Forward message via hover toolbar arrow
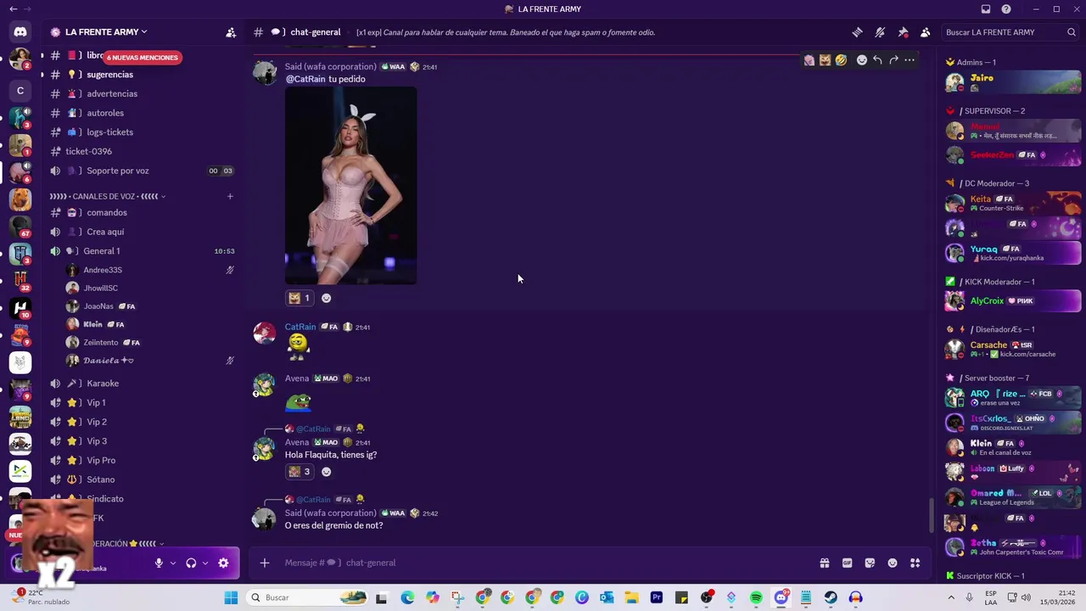Image resolution: width=1086 pixels, height=611 pixels. click(893, 60)
